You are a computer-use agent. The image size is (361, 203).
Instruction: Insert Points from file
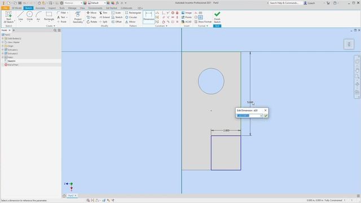tap(187, 17)
